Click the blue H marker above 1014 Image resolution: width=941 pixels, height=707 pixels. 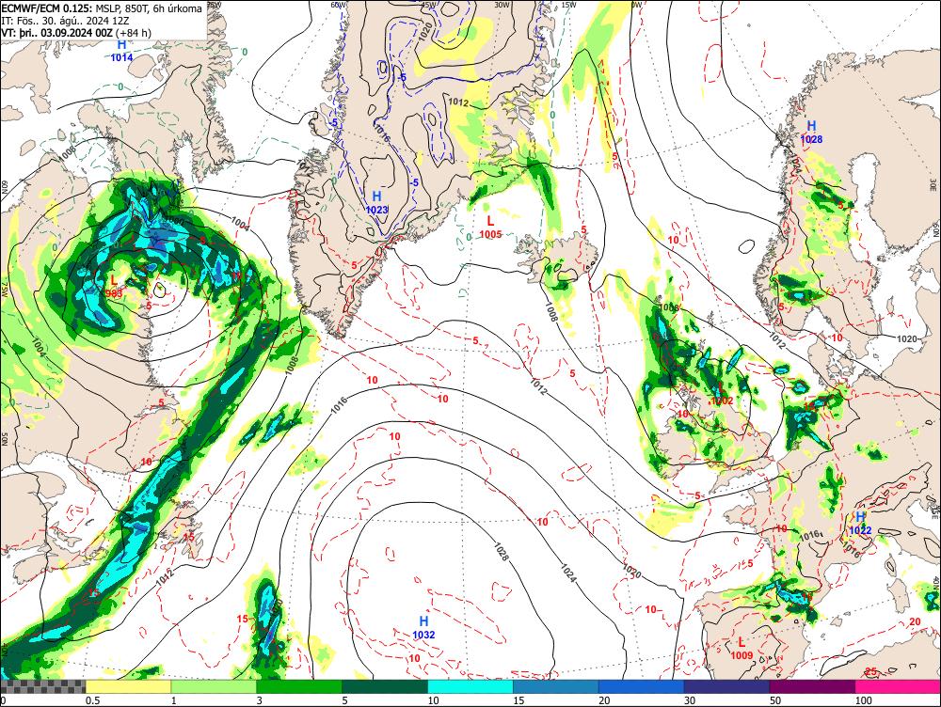pyautogui.click(x=121, y=44)
